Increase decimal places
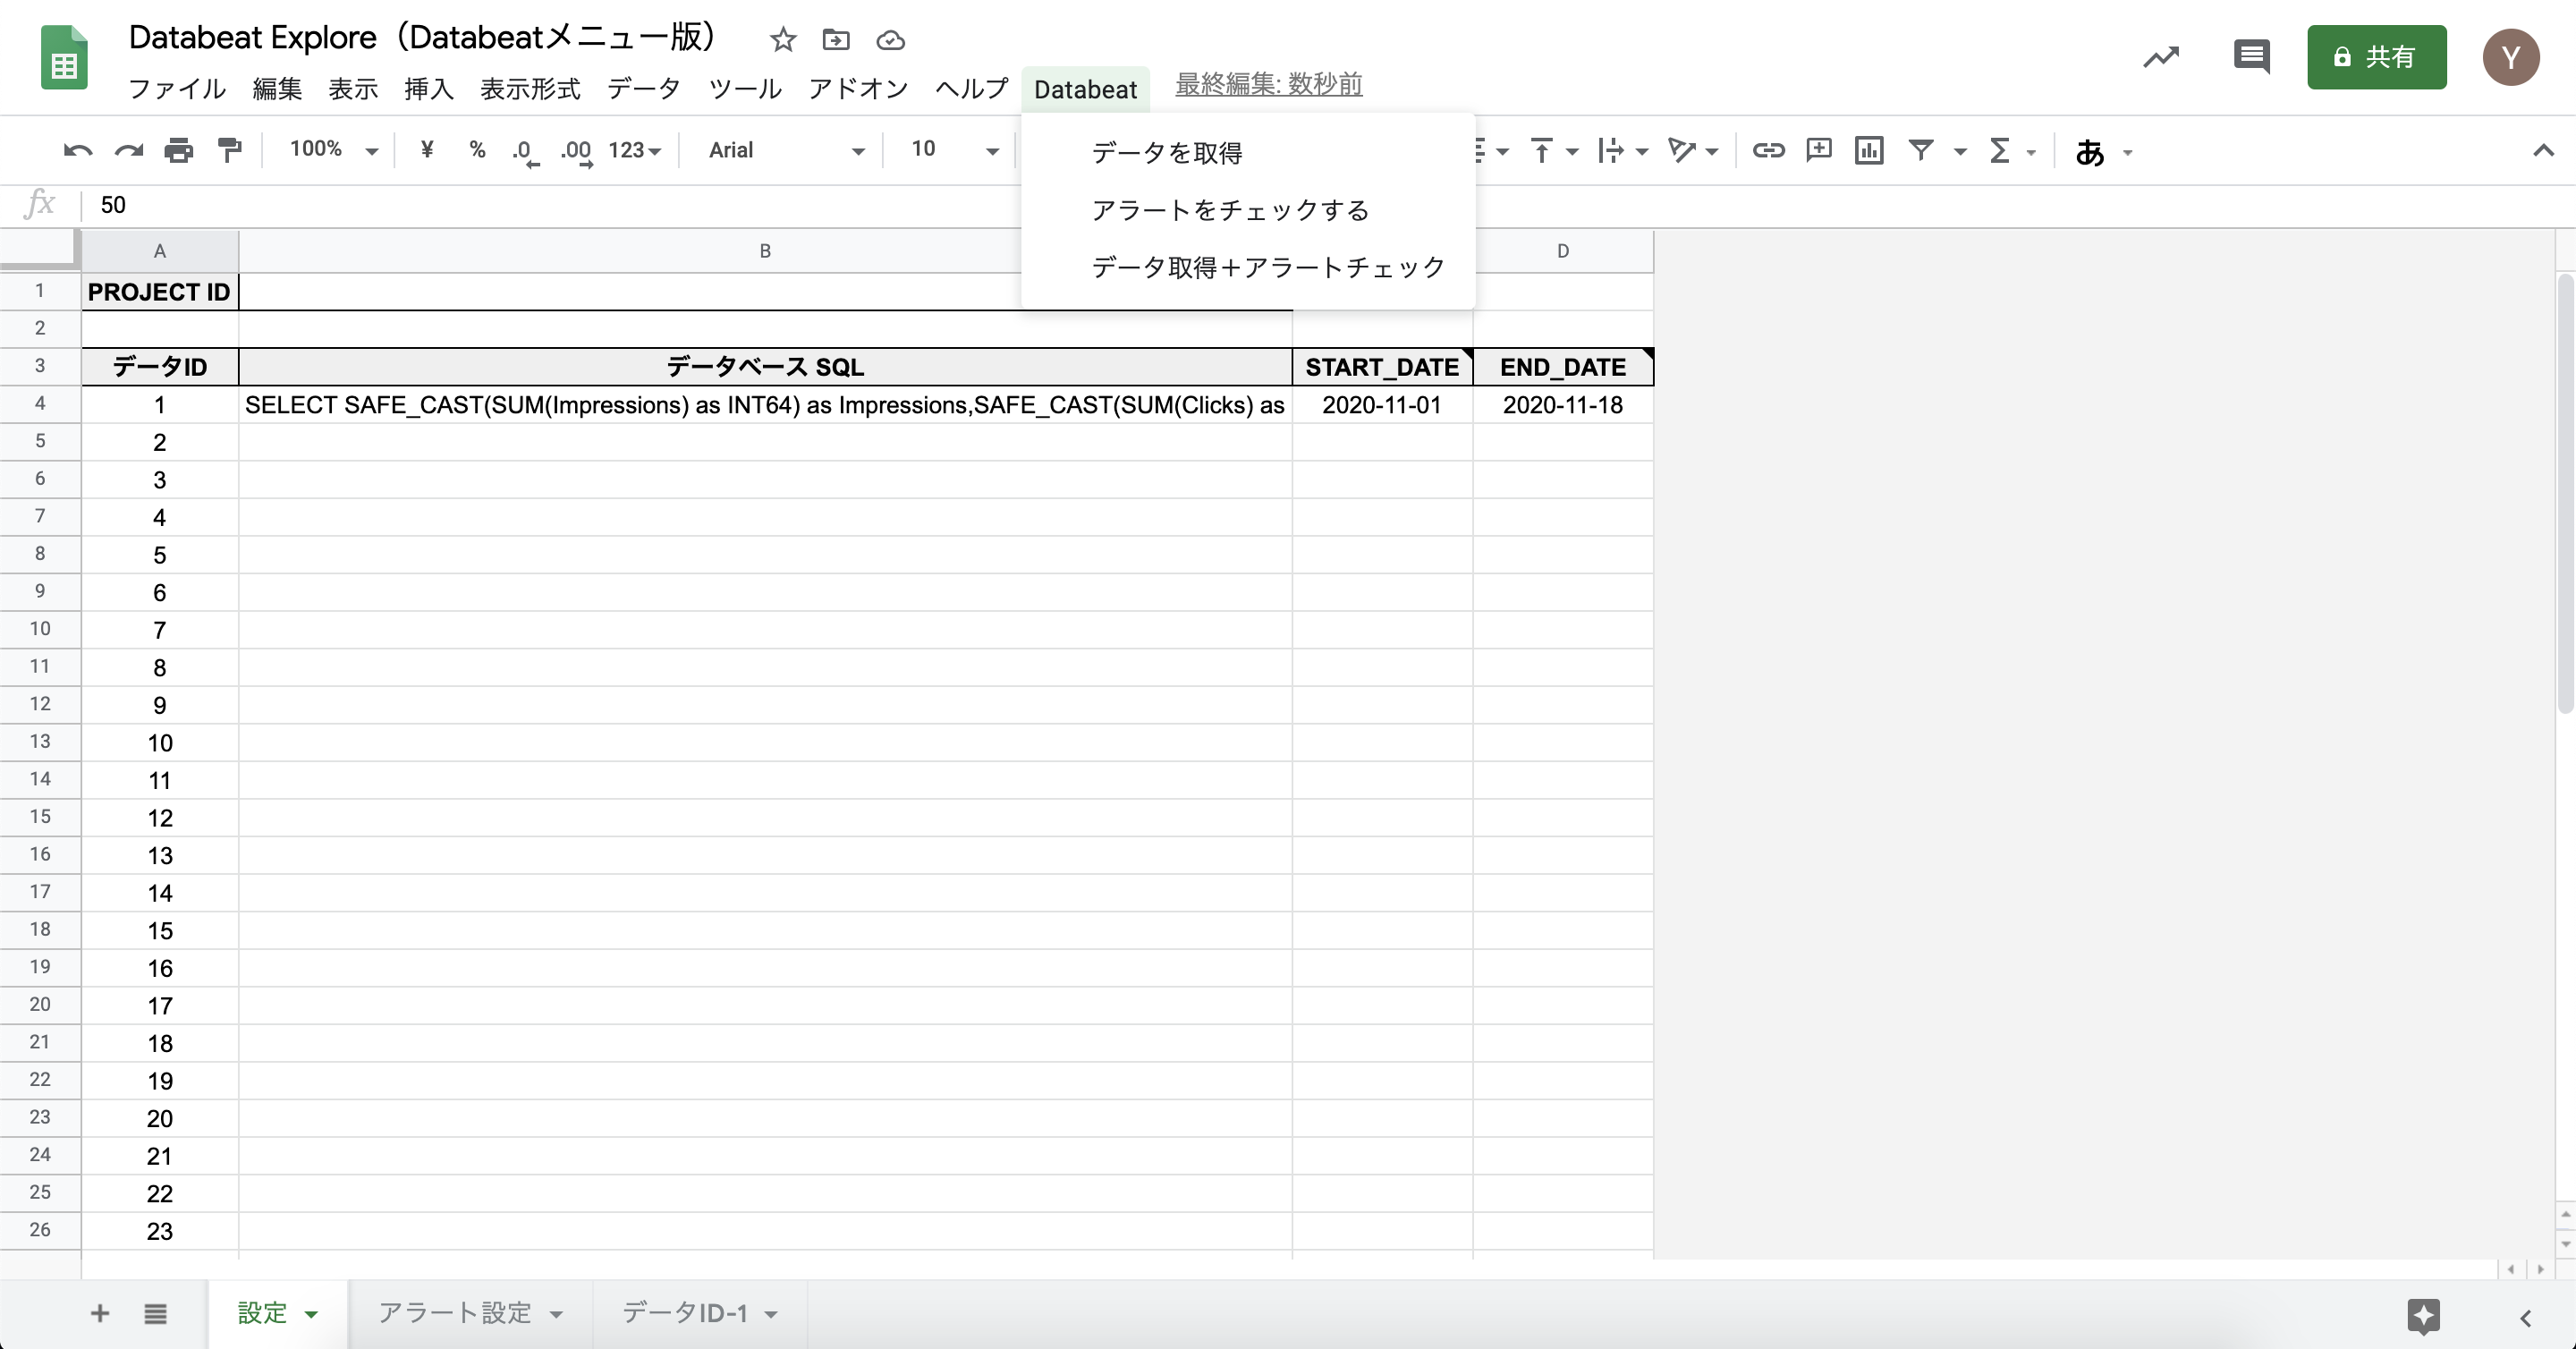The width and height of the screenshot is (2576, 1349). [x=577, y=151]
